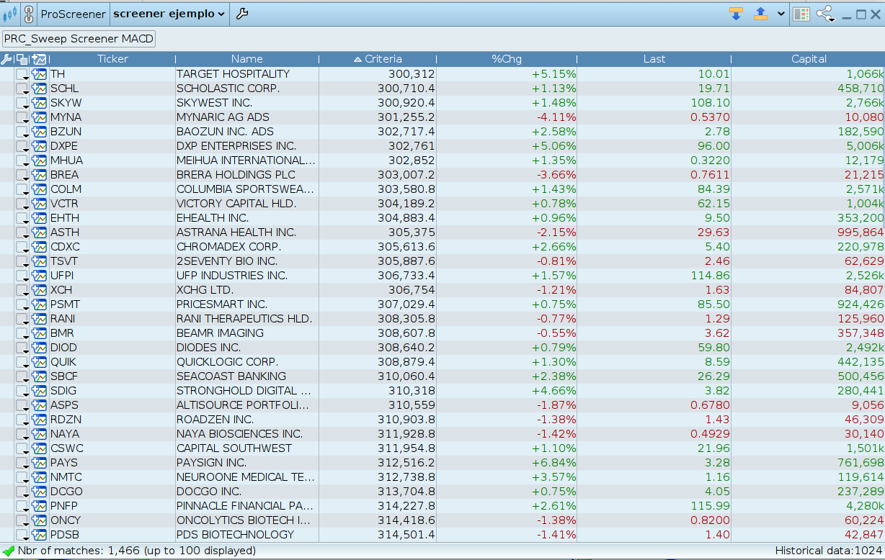Tick the checkbox for MYNA row

22,117
